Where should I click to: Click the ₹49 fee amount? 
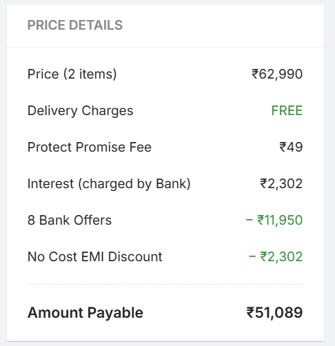pos(291,147)
